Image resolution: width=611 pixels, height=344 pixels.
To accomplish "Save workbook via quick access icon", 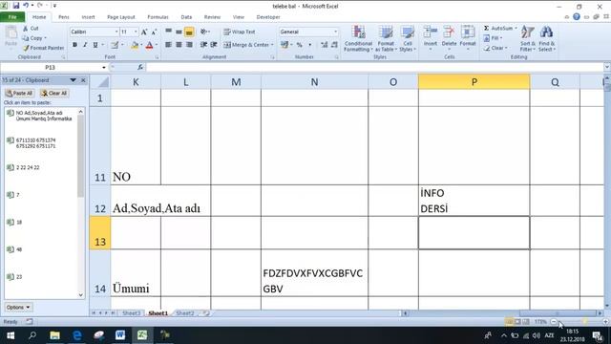I will 16,6.
